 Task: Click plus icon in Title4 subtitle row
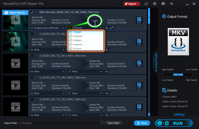107,93
